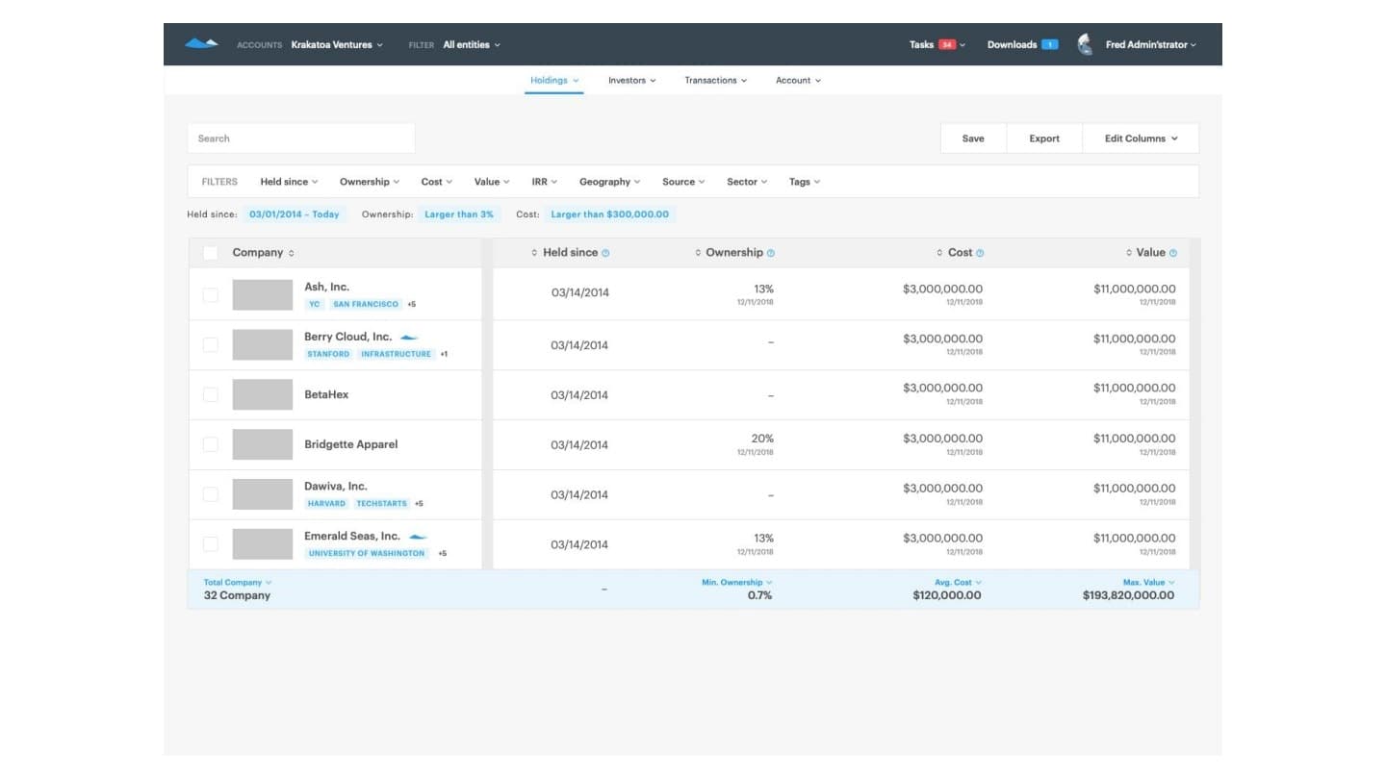1386x779 pixels.
Task: Click the Export button
Action: 1044,138
